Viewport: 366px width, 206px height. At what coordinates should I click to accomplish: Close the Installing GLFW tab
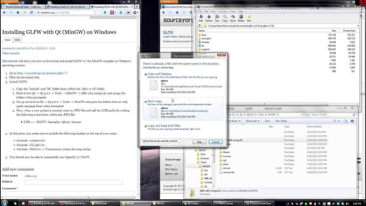coord(132,7)
